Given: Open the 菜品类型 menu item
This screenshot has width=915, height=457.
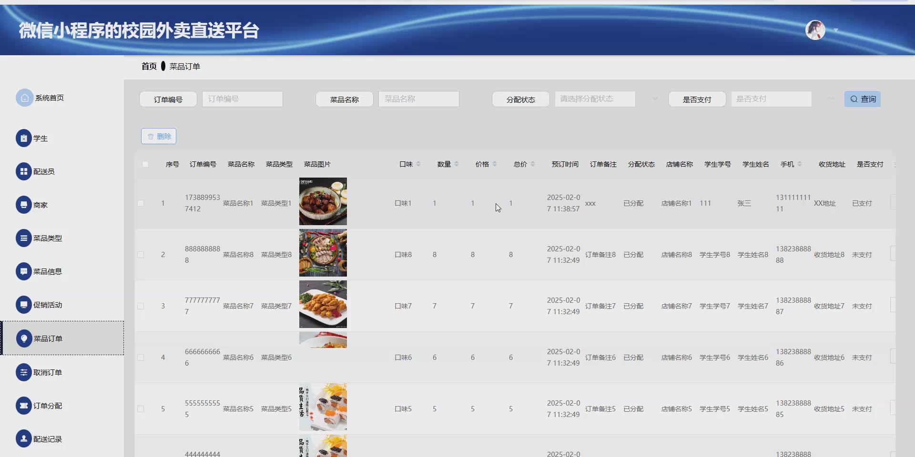Looking at the screenshot, I should point(48,238).
